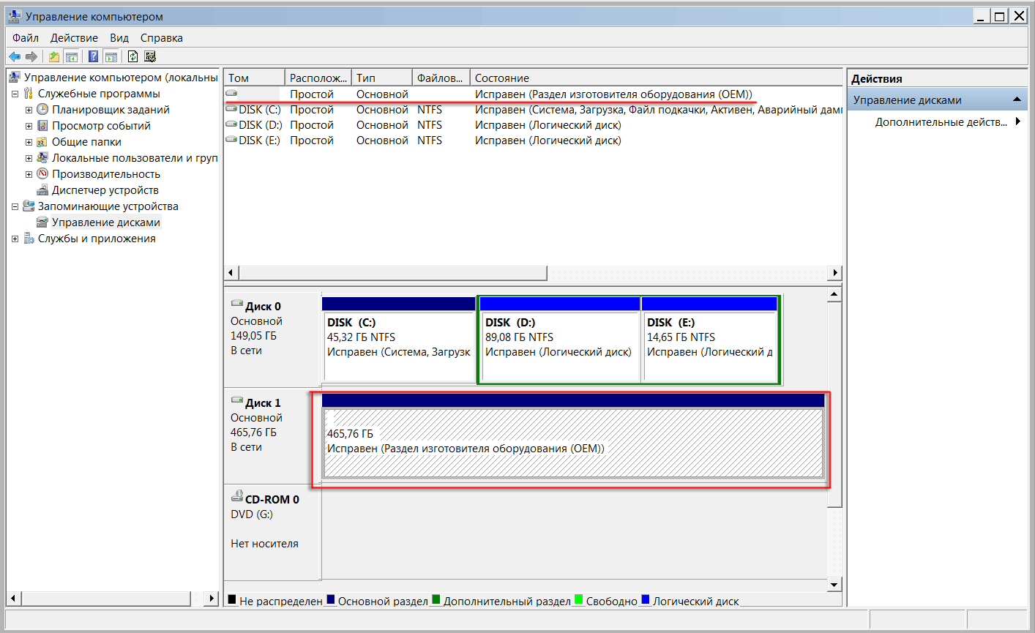The height and width of the screenshot is (633, 1035).
Task: Refresh the view with green-arrows icon
Action: 132,56
